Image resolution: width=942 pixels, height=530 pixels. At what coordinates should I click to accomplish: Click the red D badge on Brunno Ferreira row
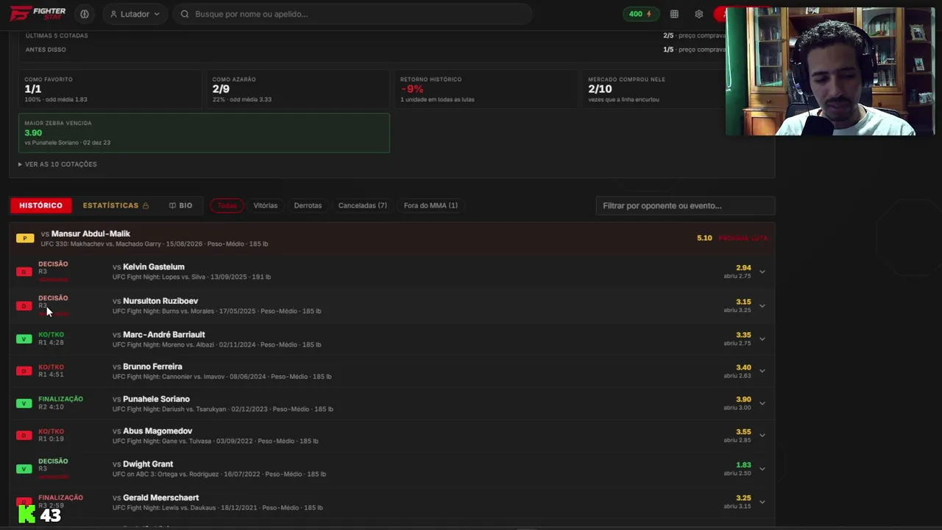click(x=24, y=371)
